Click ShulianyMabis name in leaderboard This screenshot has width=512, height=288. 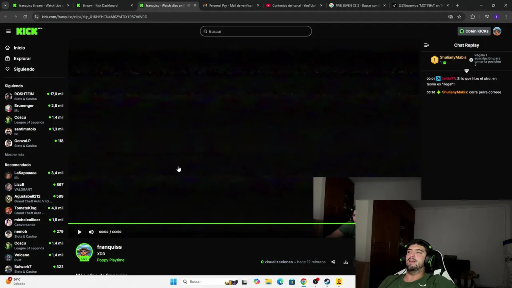453,58
